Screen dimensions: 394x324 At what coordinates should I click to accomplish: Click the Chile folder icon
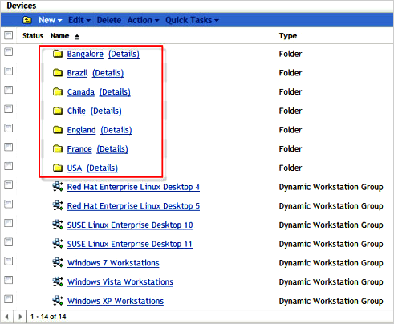[x=58, y=111]
